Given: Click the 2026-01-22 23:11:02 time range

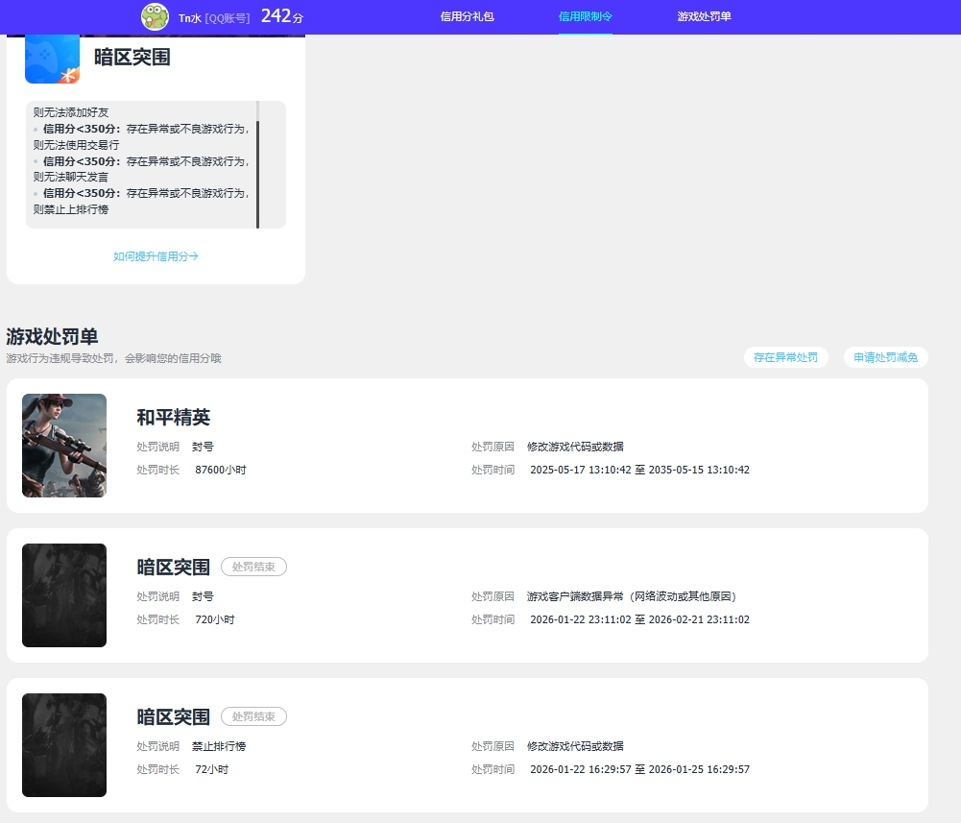Looking at the screenshot, I should click(x=639, y=619).
